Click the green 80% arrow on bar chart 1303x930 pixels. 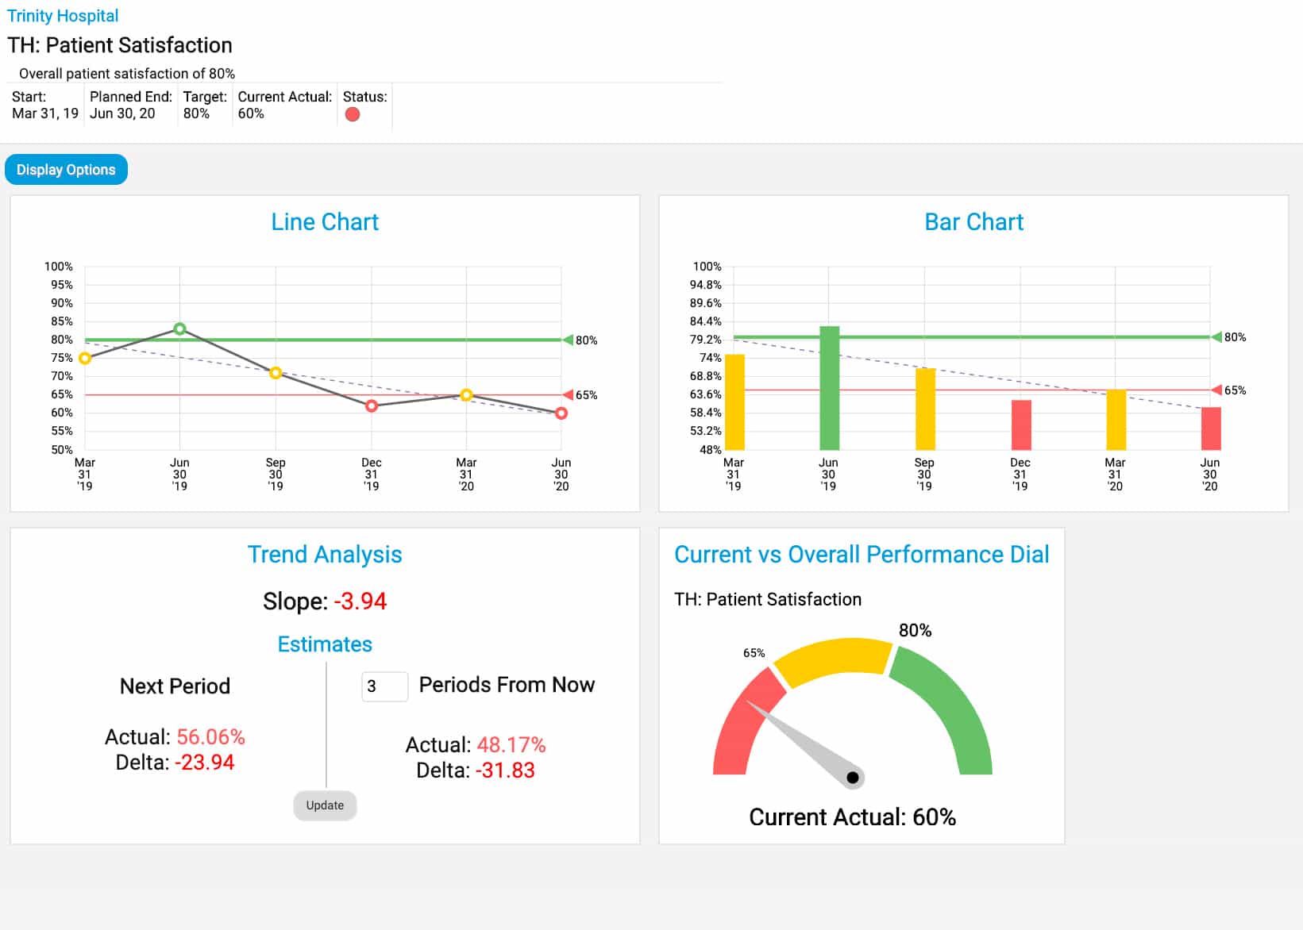click(x=1216, y=337)
